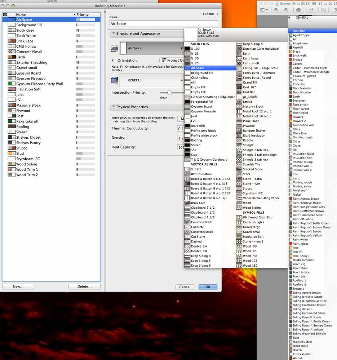Click the cut fill icon beside Air Space selector
The width and height of the screenshot is (337, 360).
[x=114, y=48]
